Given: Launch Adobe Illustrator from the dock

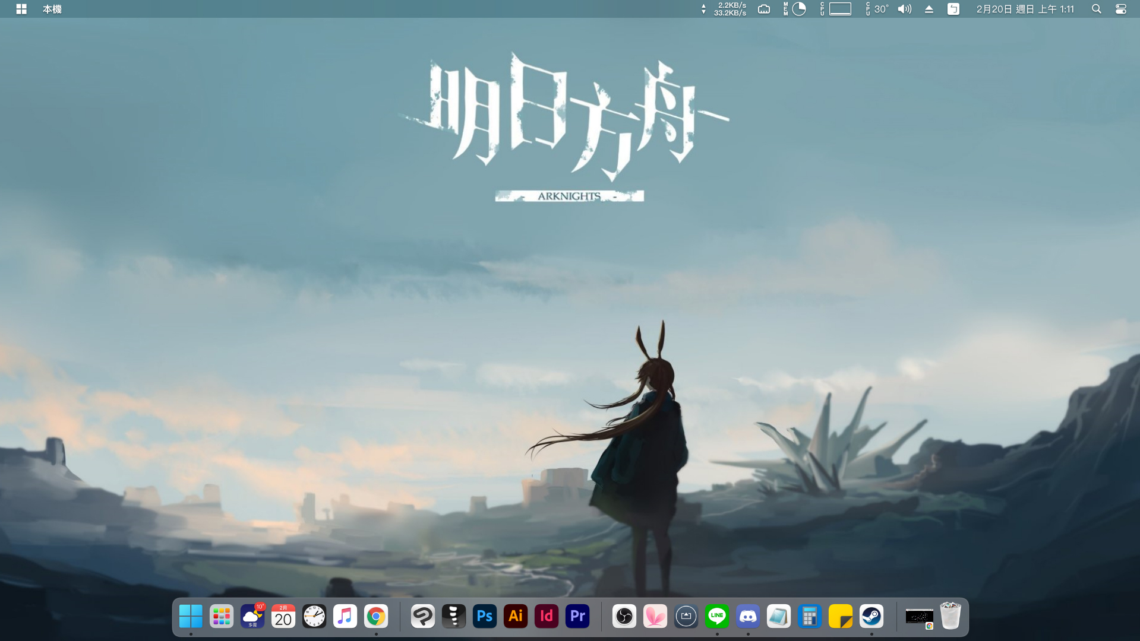Looking at the screenshot, I should 516,617.
